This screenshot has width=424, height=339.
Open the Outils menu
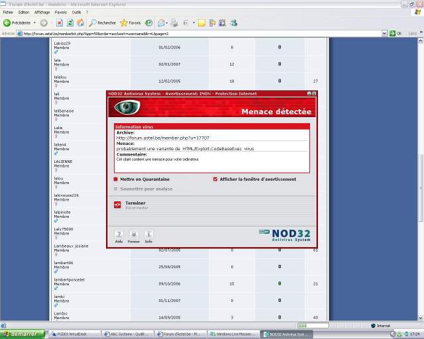76,12
